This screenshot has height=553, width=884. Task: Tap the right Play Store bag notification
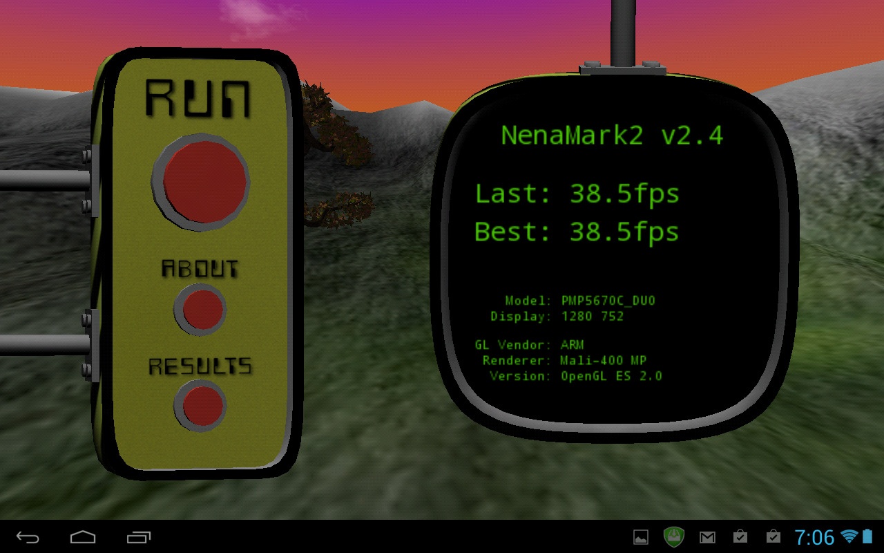(x=773, y=537)
